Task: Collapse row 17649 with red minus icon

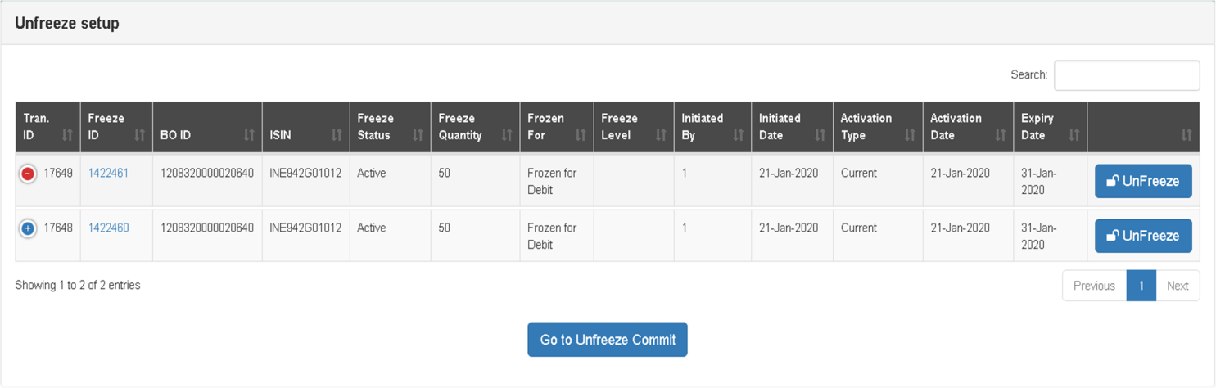Action: (28, 174)
